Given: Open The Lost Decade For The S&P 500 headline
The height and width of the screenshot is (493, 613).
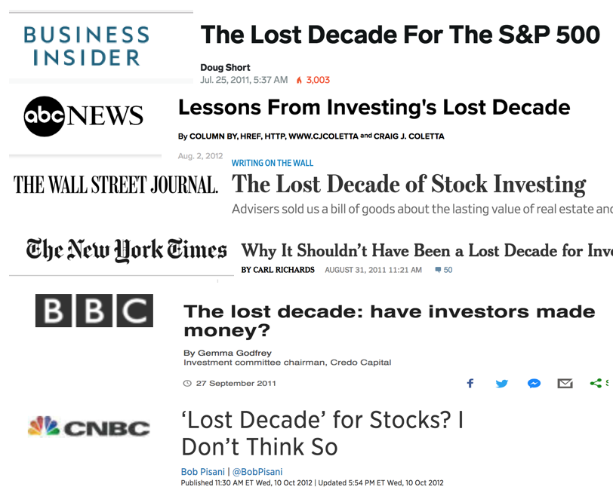Looking at the screenshot, I should pos(400,35).
